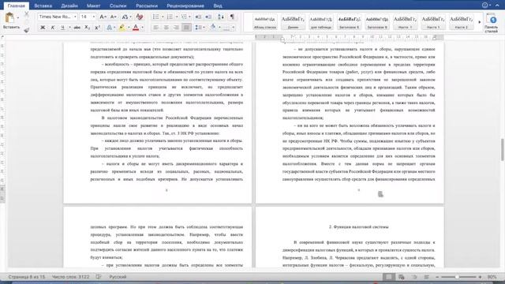
Task: Open underline style dropdown arrow
Action: (x=69, y=28)
